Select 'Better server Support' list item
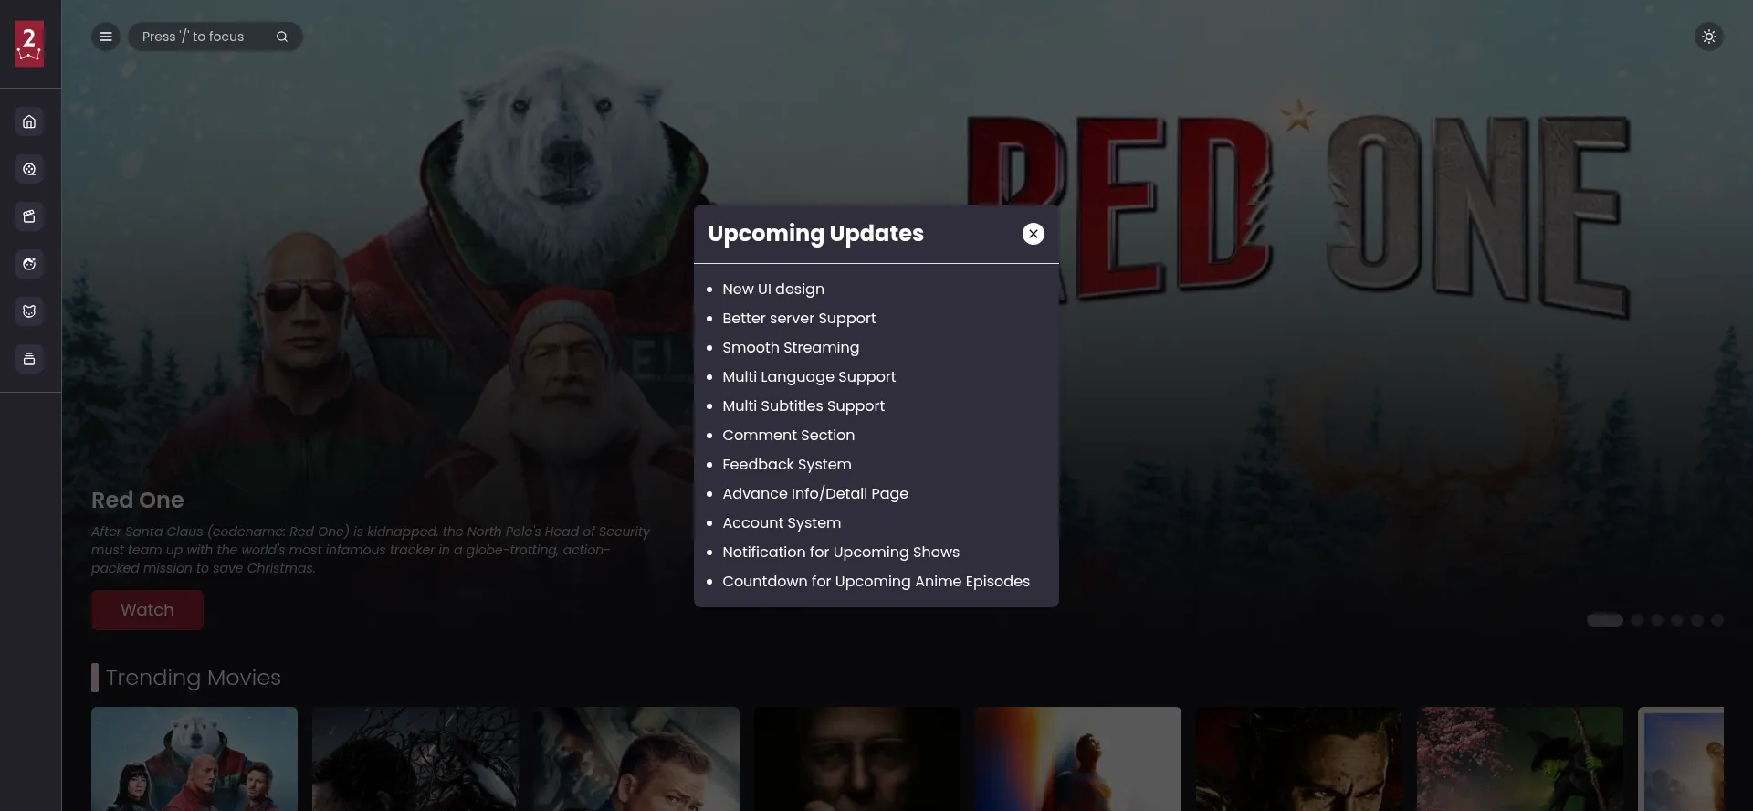Image resolution: width=1753 pixels, height=811 pixels. point(799,319)
